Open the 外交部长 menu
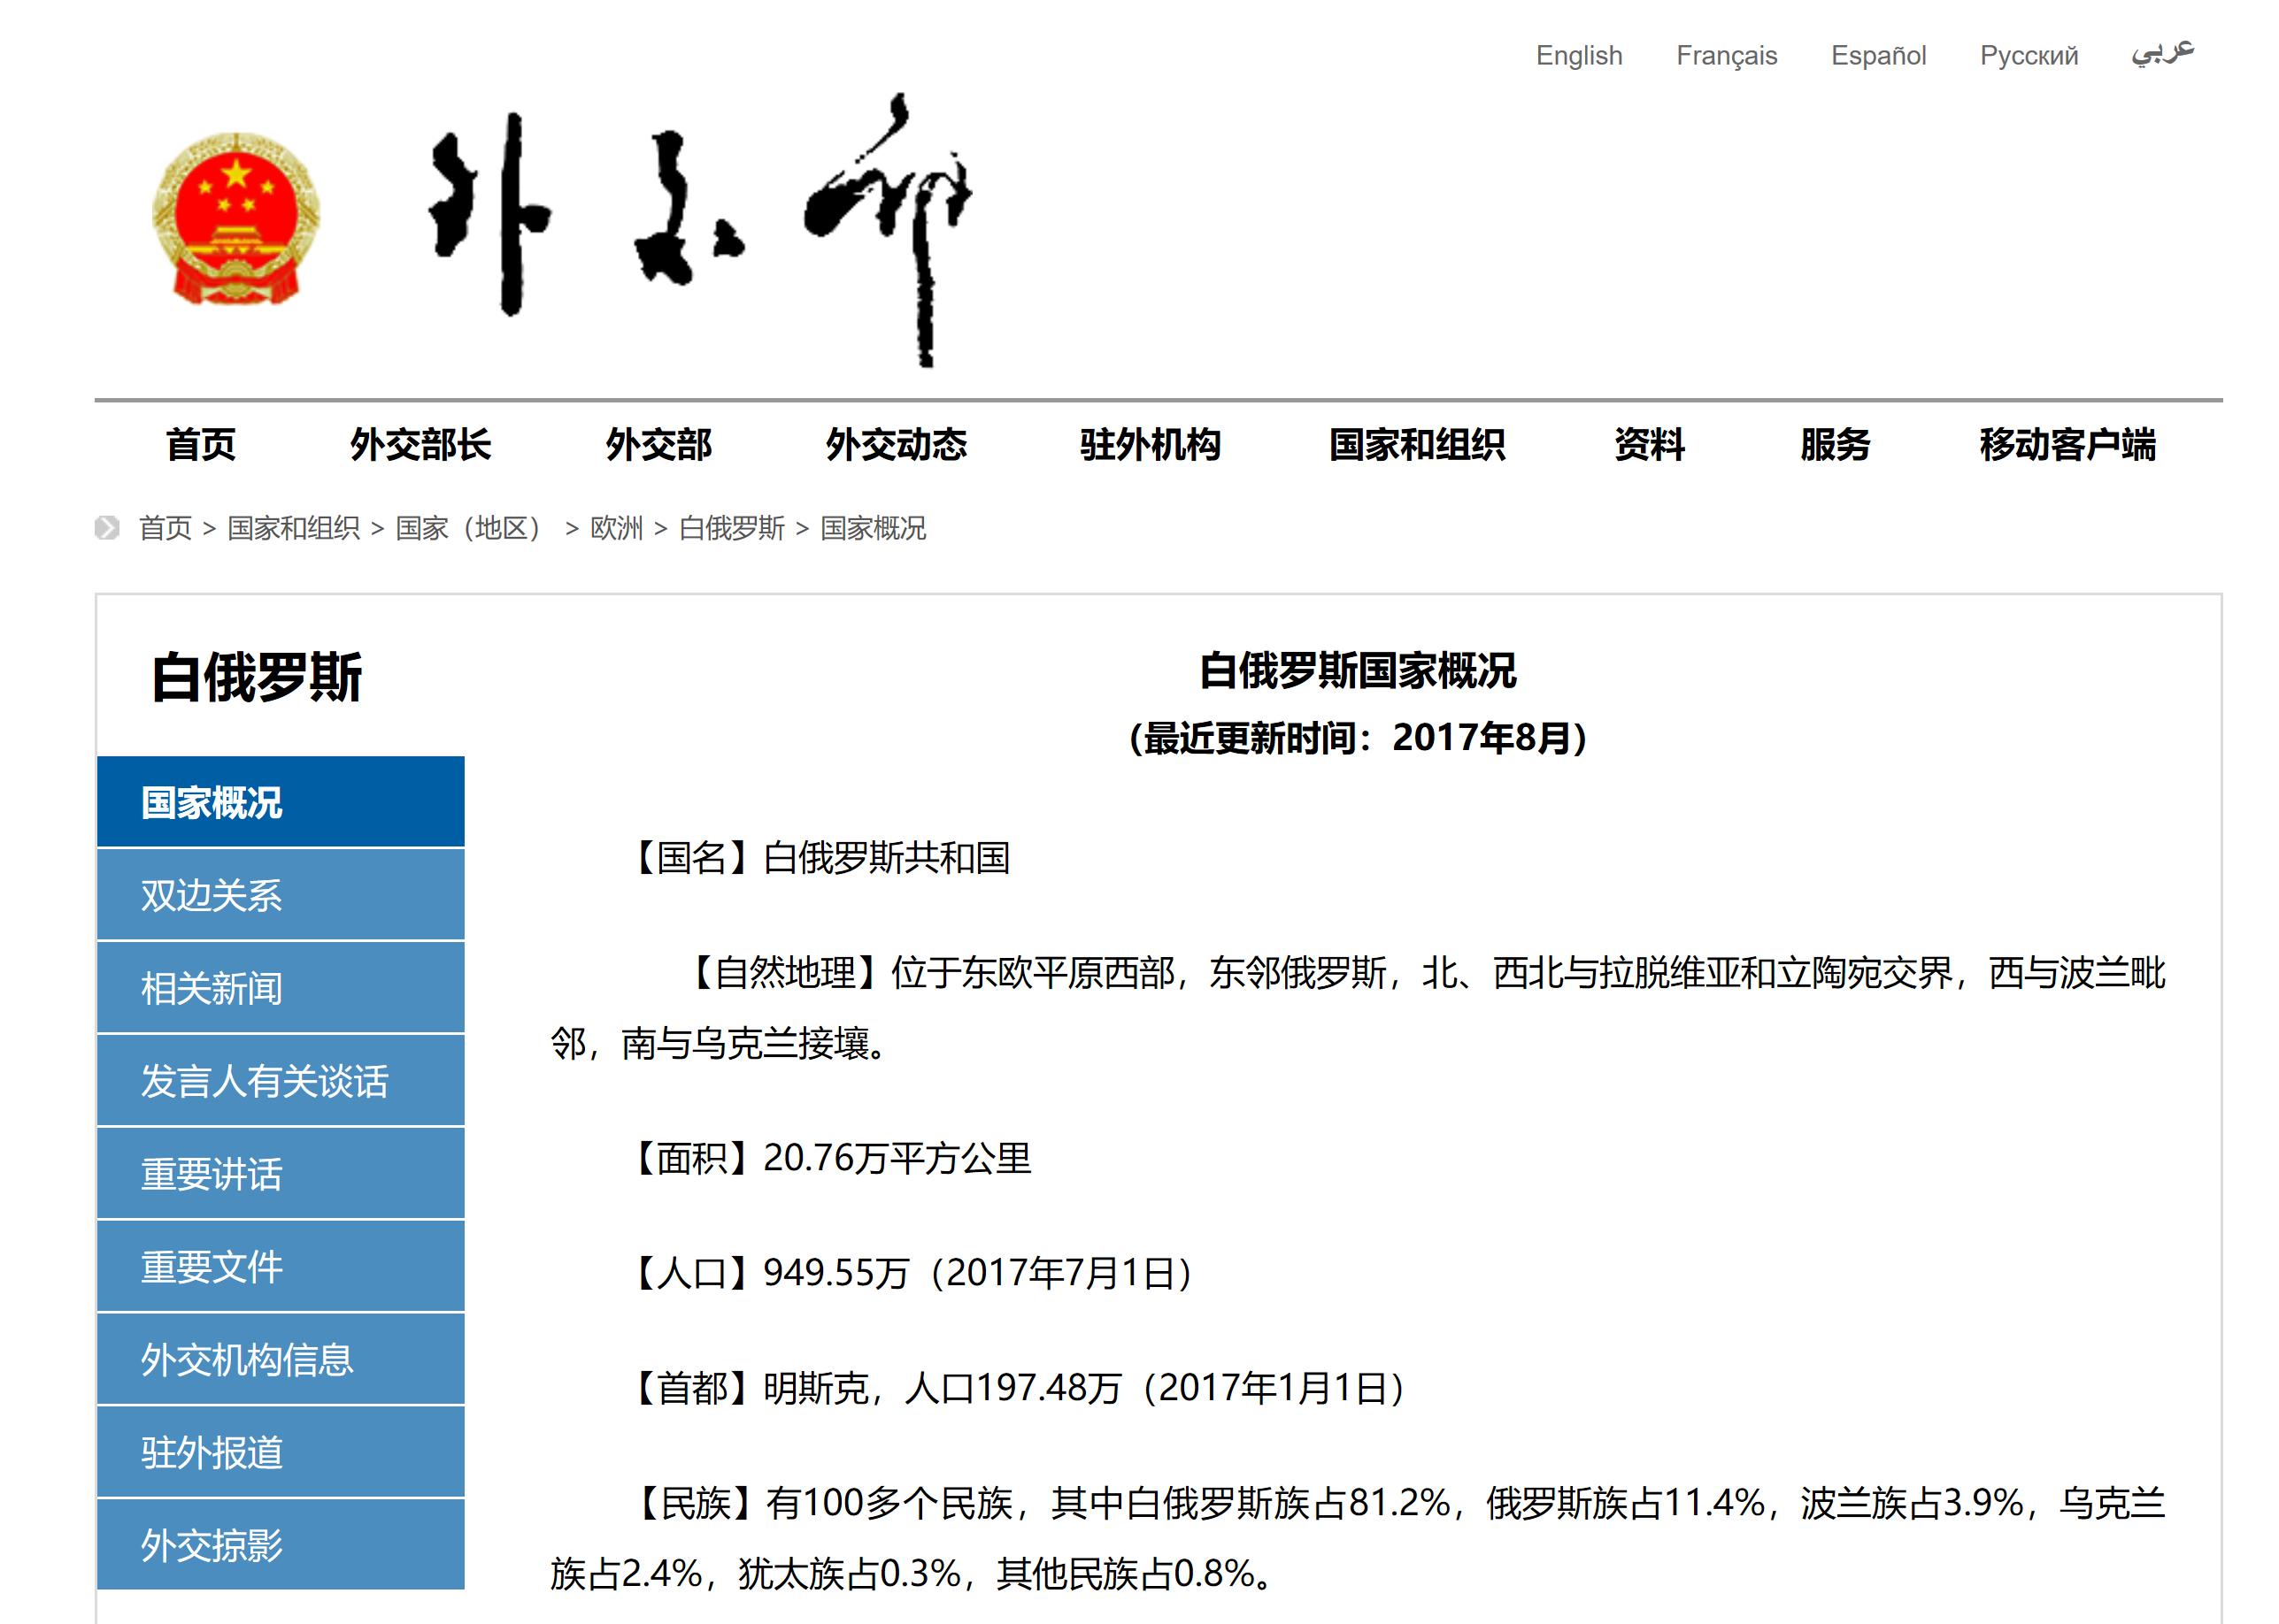 (420, 444)
